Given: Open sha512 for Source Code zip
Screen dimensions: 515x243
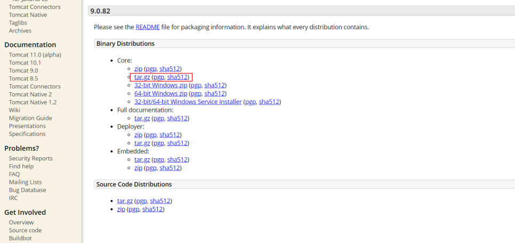Looking at the screenshot, I should coord(152,209).
